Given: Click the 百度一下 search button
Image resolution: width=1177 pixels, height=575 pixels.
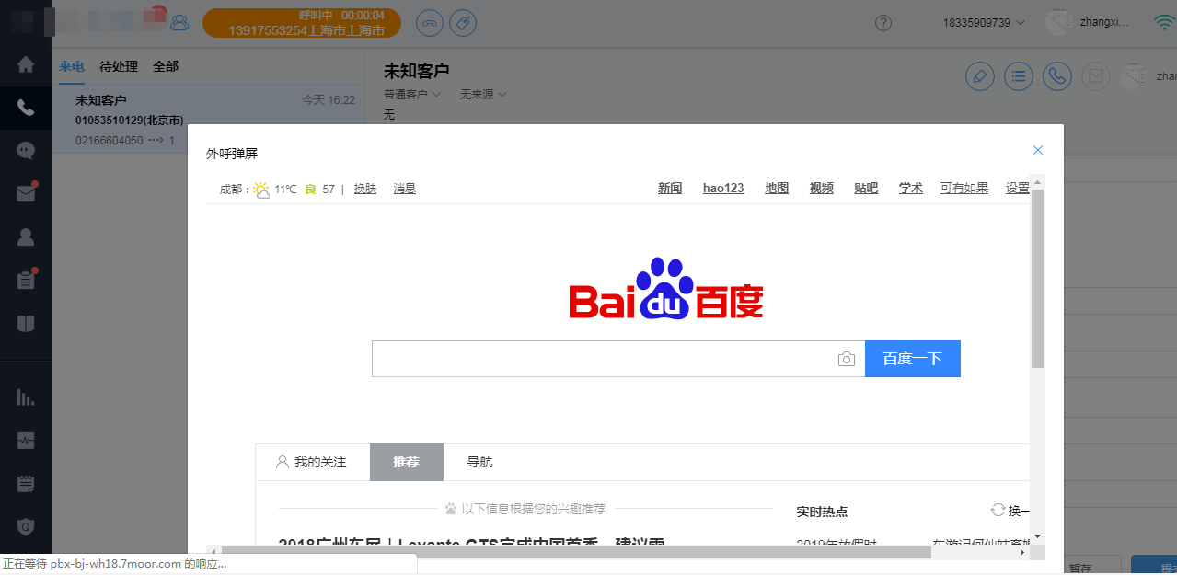Looking at the screenshot, I should coord(913,359).
